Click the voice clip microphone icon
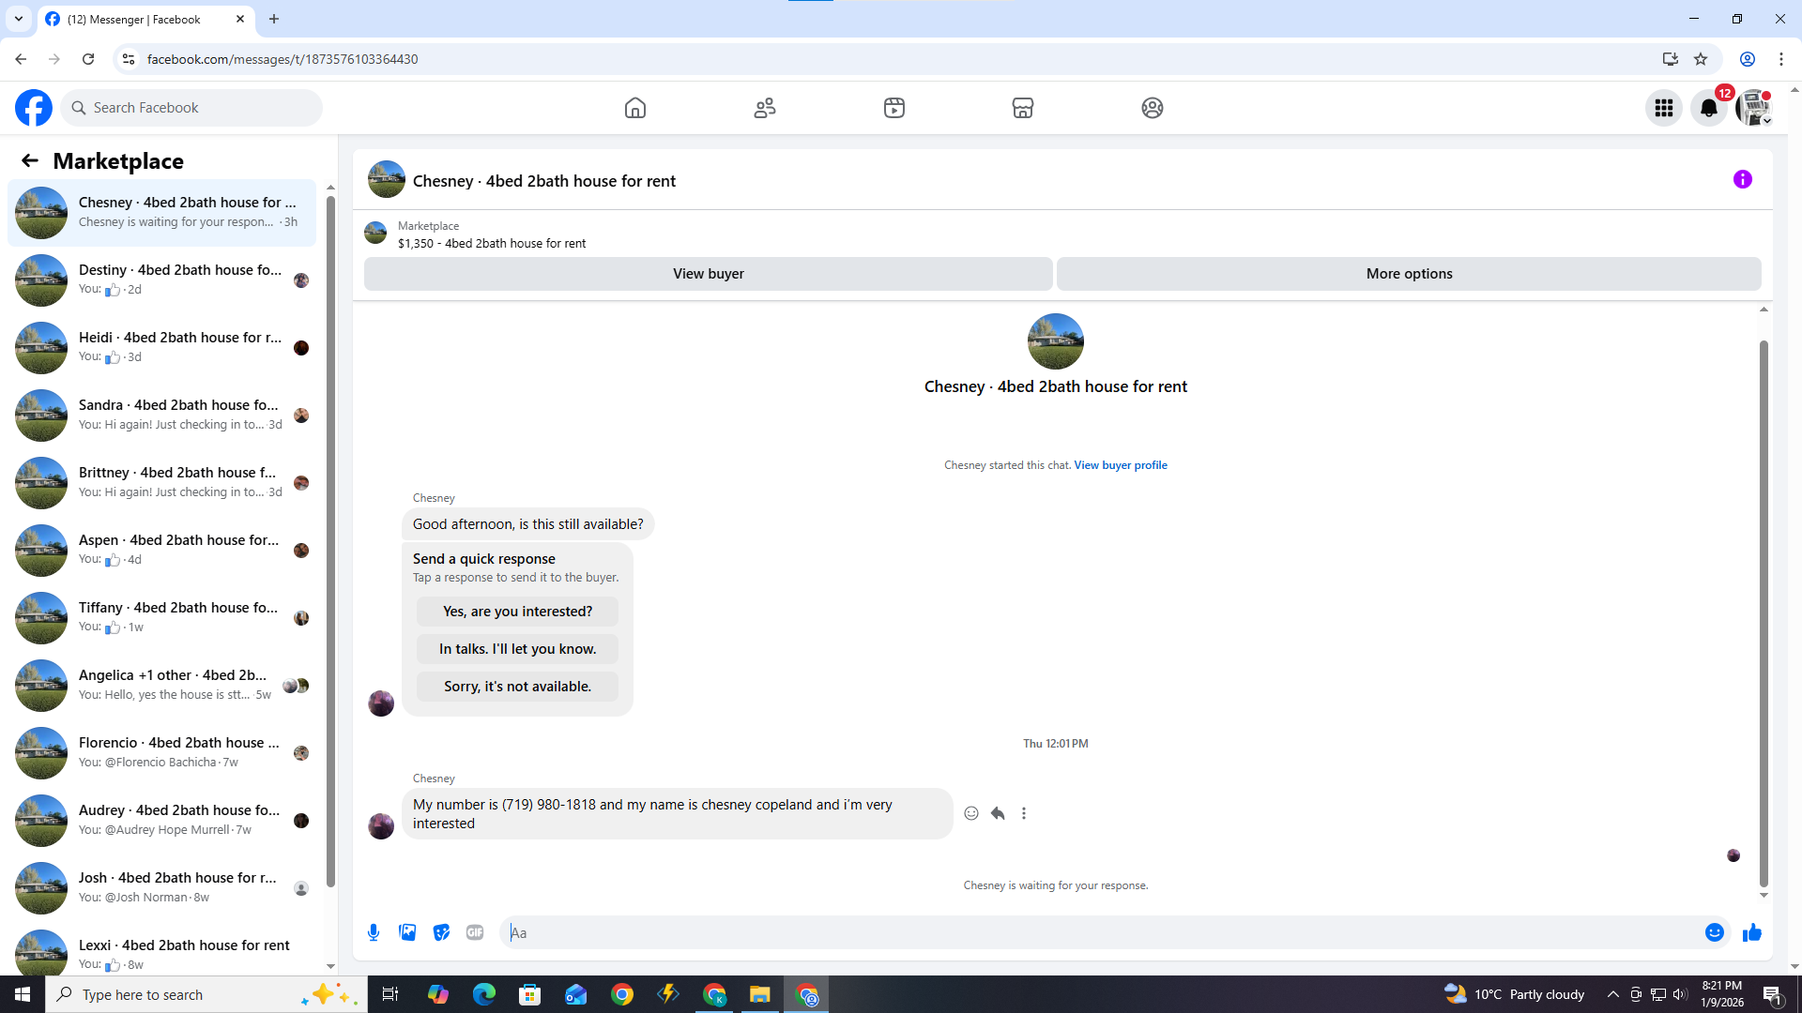The width and height of the screenshot is (1802, 1013). tap(374, 932)
